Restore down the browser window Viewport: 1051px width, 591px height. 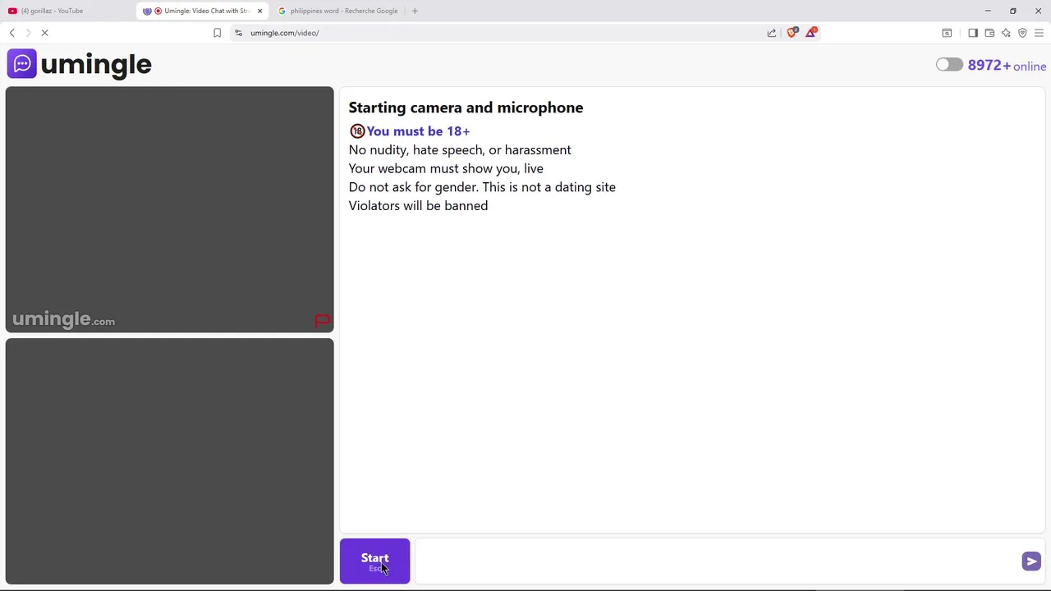[x=1013, y=11]
